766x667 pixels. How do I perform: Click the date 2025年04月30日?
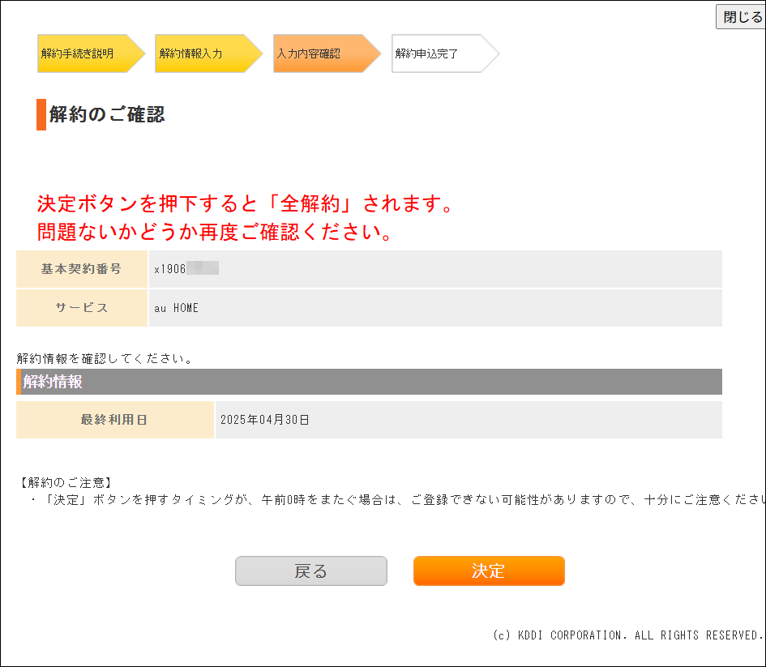coord(265,420)
